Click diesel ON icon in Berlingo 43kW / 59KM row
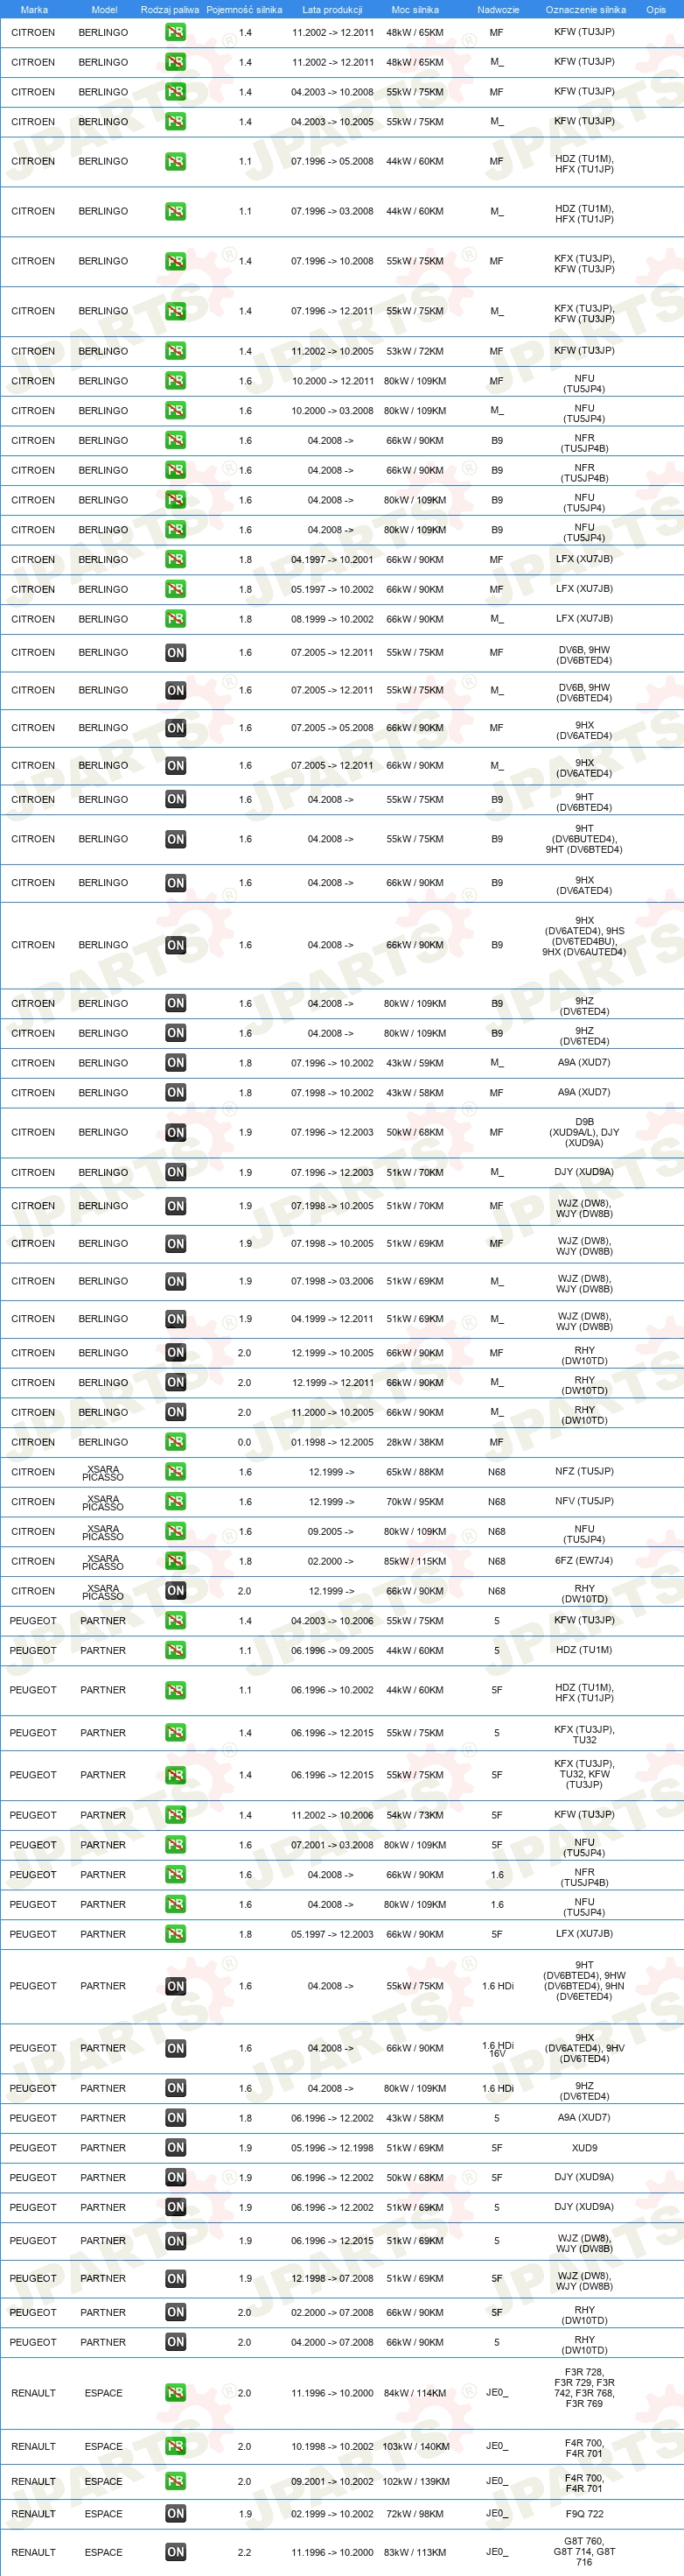 point(176,1063)
